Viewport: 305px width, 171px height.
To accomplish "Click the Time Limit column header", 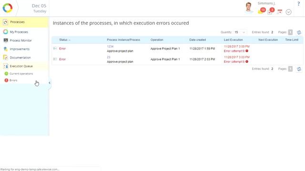I will coord(292,40).
